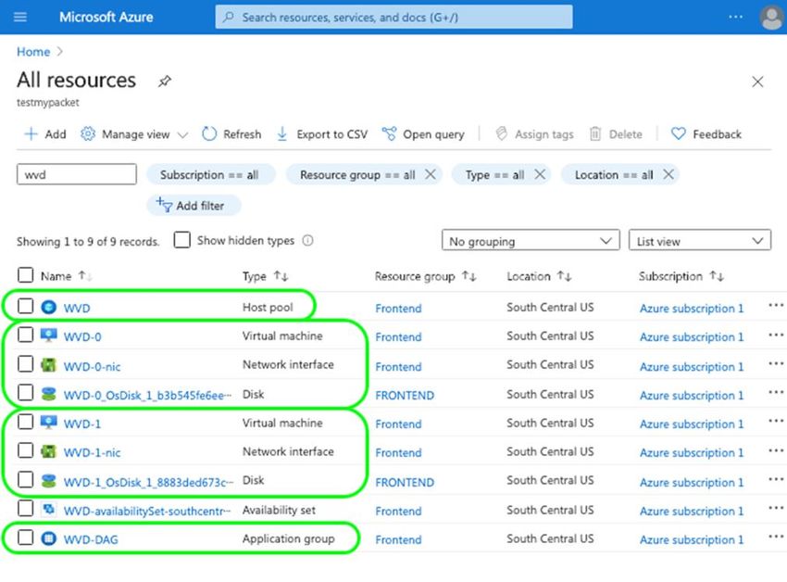Open the No grouping dropdown

click(x=530, y=240)
